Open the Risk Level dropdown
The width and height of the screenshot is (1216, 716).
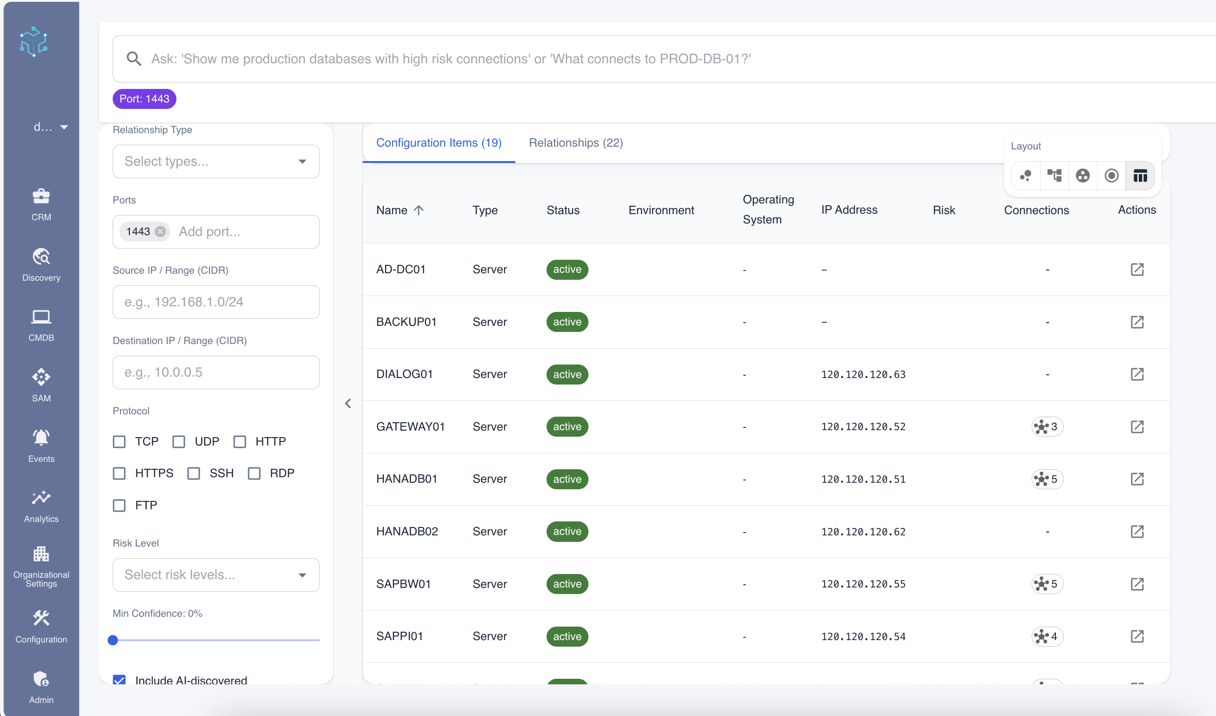pyautogui.click(x=216, y=574)
